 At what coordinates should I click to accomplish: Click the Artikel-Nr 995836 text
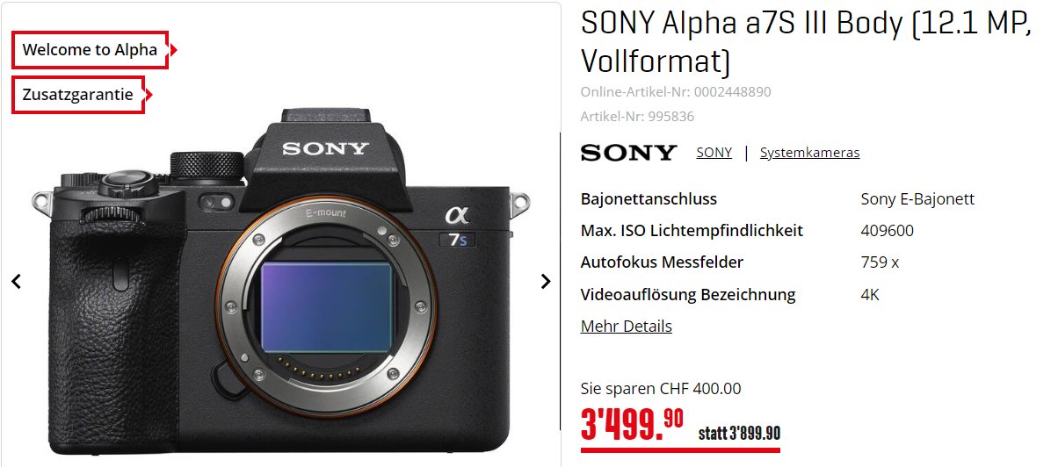(637, 117)
